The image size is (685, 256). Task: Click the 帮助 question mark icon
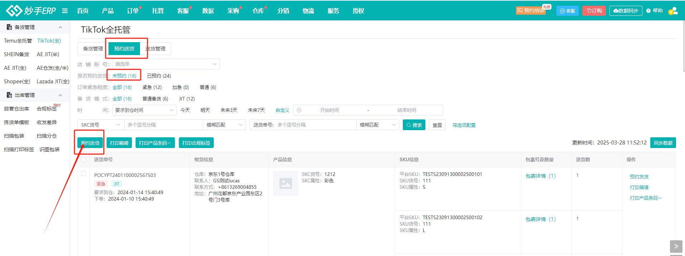click(648, 11)
